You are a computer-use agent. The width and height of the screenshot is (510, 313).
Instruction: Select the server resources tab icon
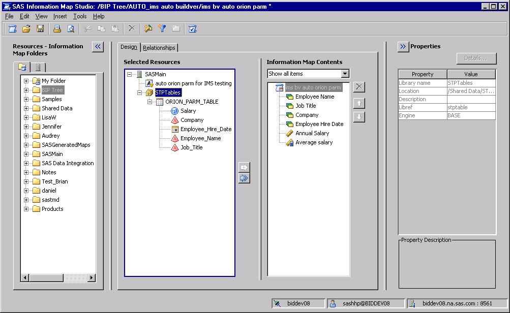click(38, 68)
